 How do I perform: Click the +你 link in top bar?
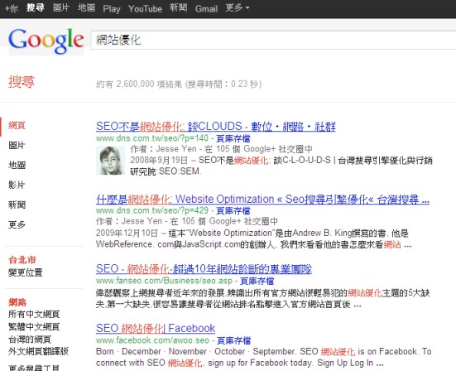click(x=12, y=8)
